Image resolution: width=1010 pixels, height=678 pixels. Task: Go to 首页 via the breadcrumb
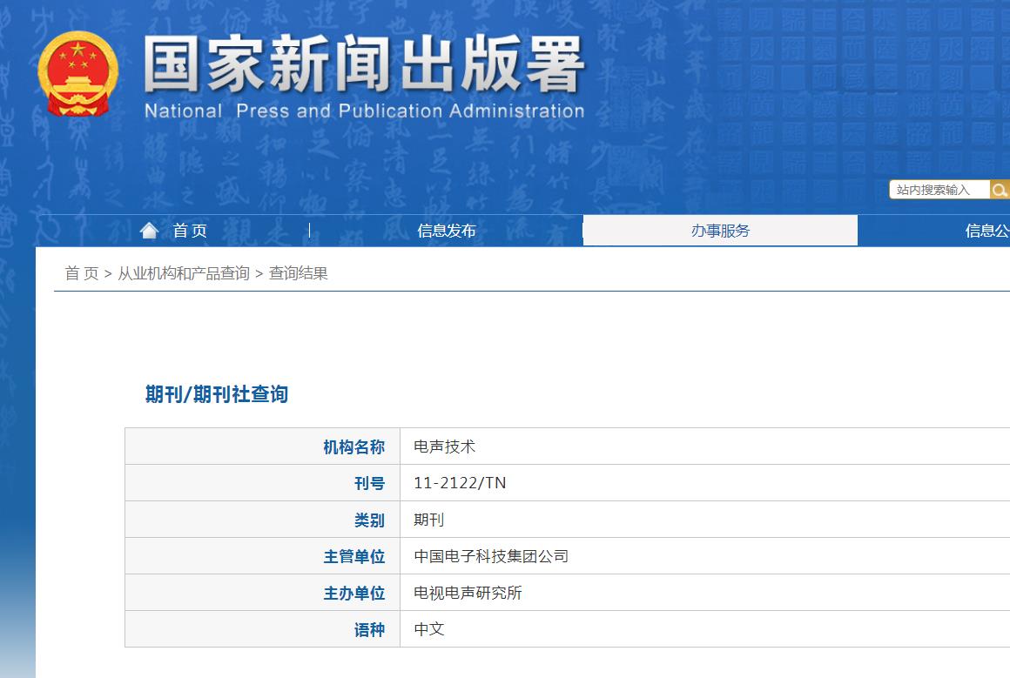[x=82, y=273]
